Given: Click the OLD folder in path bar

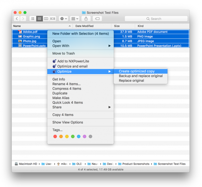Looking at the screenshot, I should (77, 164).
